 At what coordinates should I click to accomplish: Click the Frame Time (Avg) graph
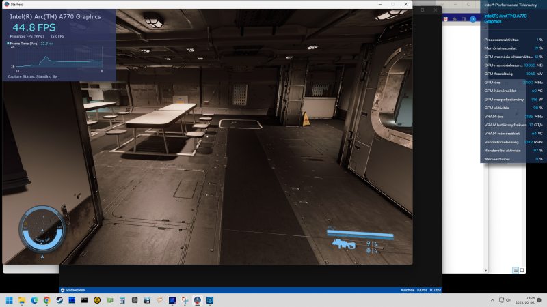(59, 57)
